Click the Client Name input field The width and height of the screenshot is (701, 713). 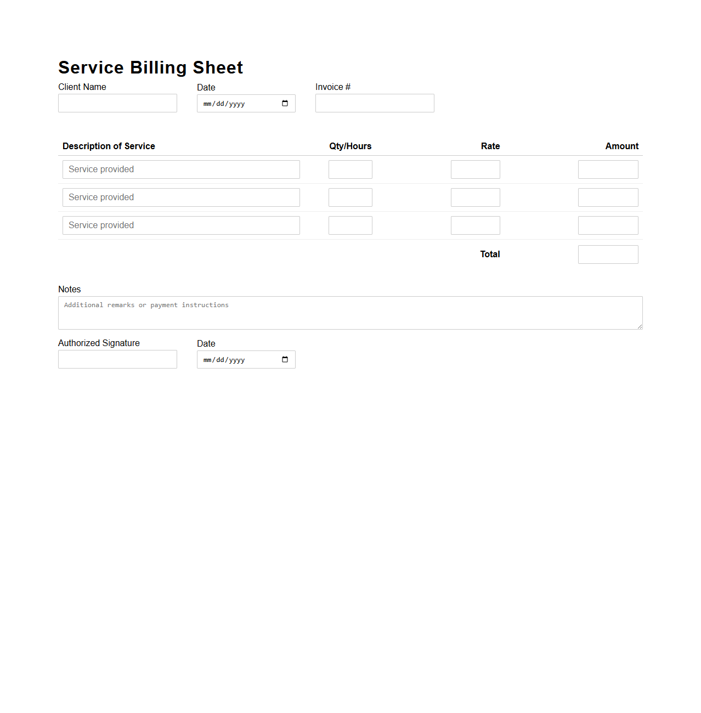click(x=117, y=103)
